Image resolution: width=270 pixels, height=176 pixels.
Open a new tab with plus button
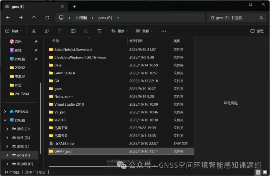pos(74,7)
